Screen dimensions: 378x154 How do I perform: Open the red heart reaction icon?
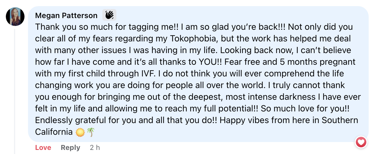361,142
